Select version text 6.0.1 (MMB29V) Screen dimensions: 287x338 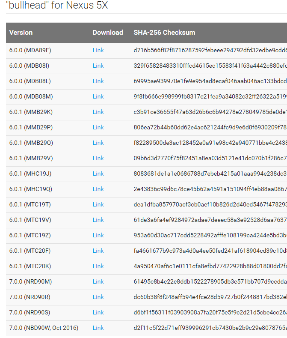[x=31, y=158]
